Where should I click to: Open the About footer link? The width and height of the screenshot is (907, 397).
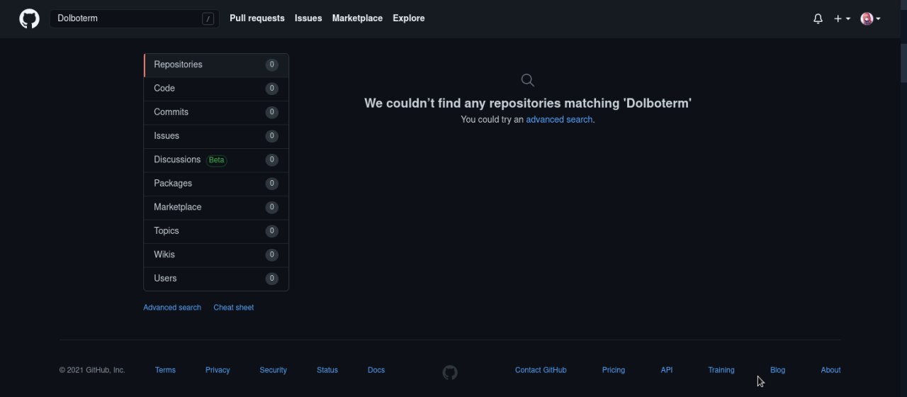(x=830, y=370)
